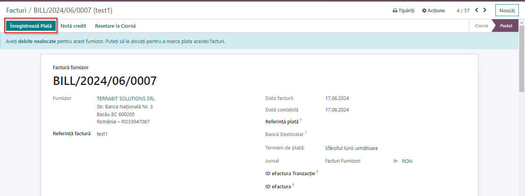Click the 4 / 57 record pager counter
The image size is (525, 196).
tap(463, 11)
